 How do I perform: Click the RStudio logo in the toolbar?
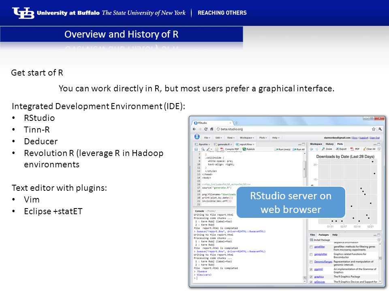[197, 137]
